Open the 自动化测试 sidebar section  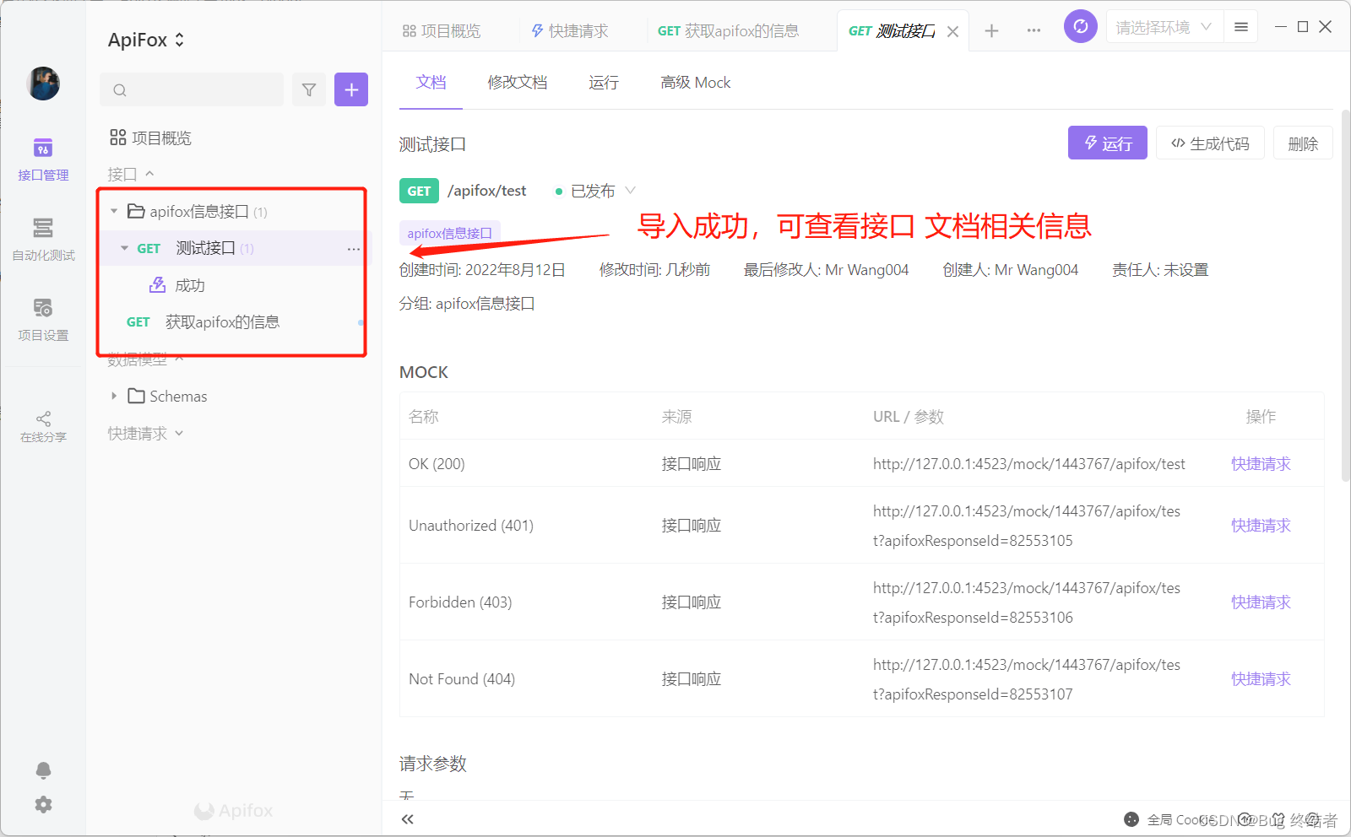pyautogui.click(x=43, y=240)
